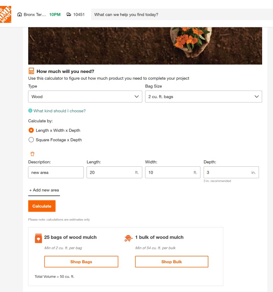Select Square Footage x Depth option
This screenshot has height=292, width=273.
coord(31,140)
